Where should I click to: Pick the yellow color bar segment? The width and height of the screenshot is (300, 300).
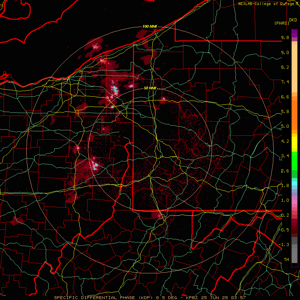[x=294, y=143]
